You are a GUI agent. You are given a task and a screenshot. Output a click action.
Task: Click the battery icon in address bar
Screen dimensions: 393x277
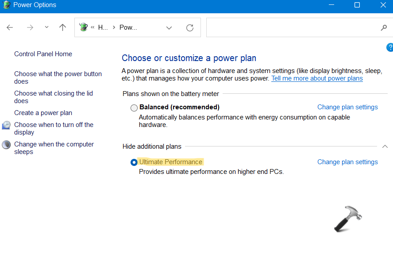point(84,27)
